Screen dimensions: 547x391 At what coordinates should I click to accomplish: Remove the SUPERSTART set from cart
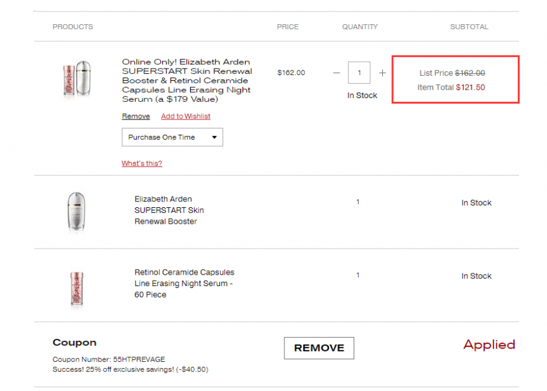135,116
